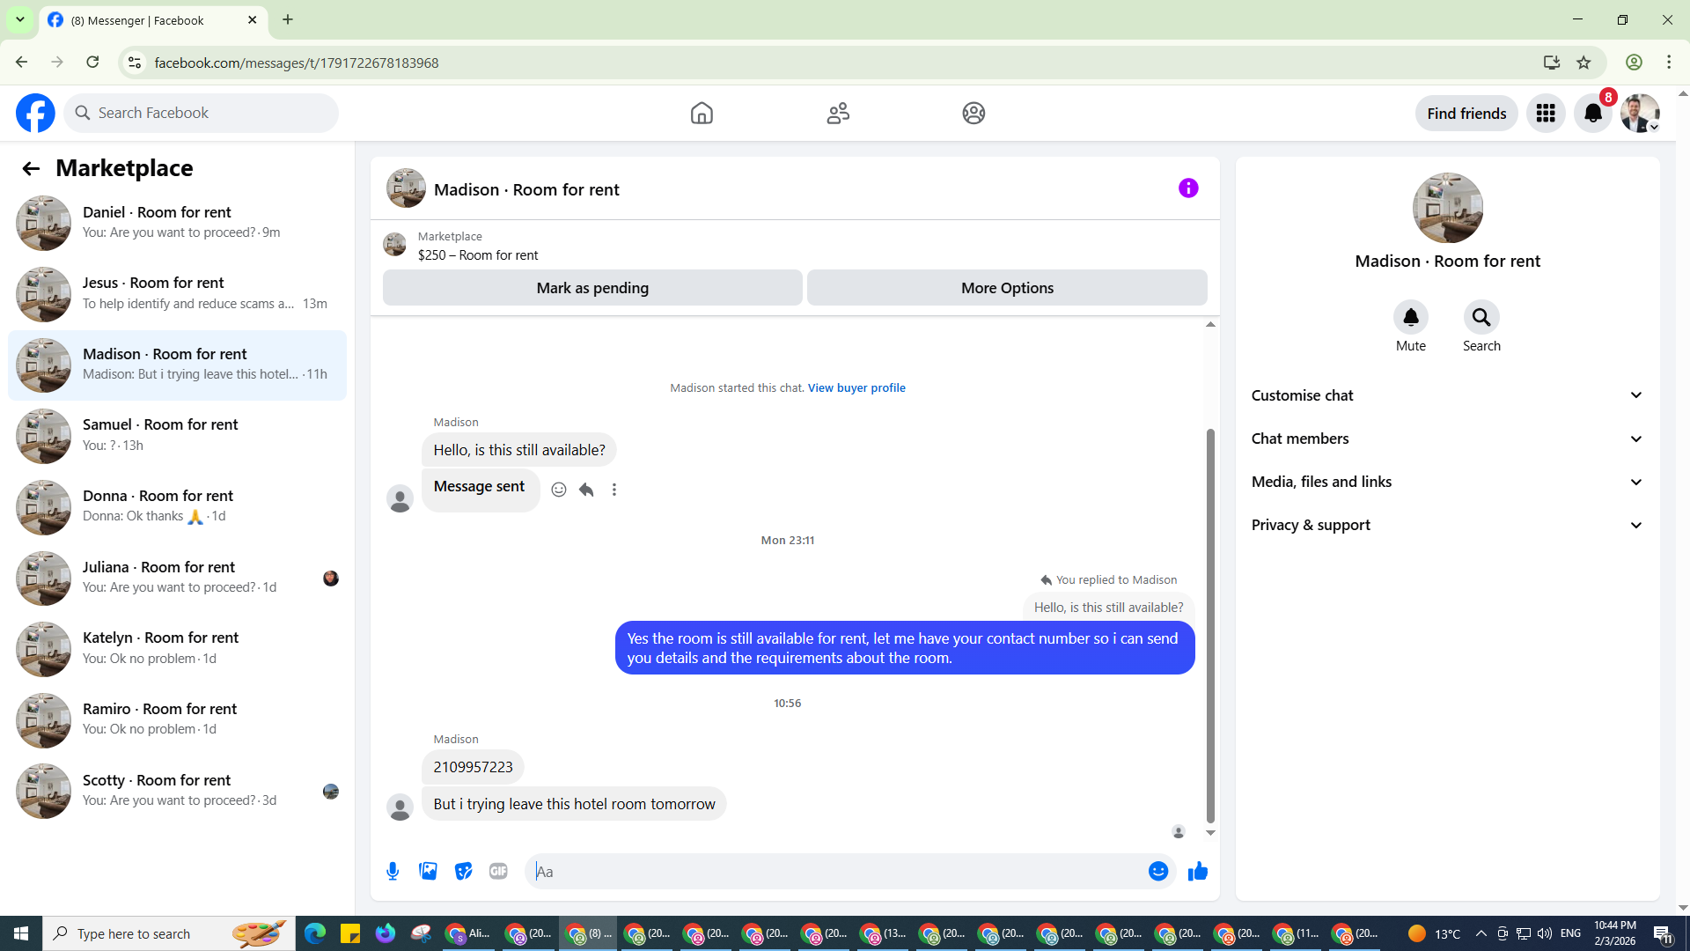Open the View buyer profile link
This screenshot has width=1690, height=951.
pos(856,387)
